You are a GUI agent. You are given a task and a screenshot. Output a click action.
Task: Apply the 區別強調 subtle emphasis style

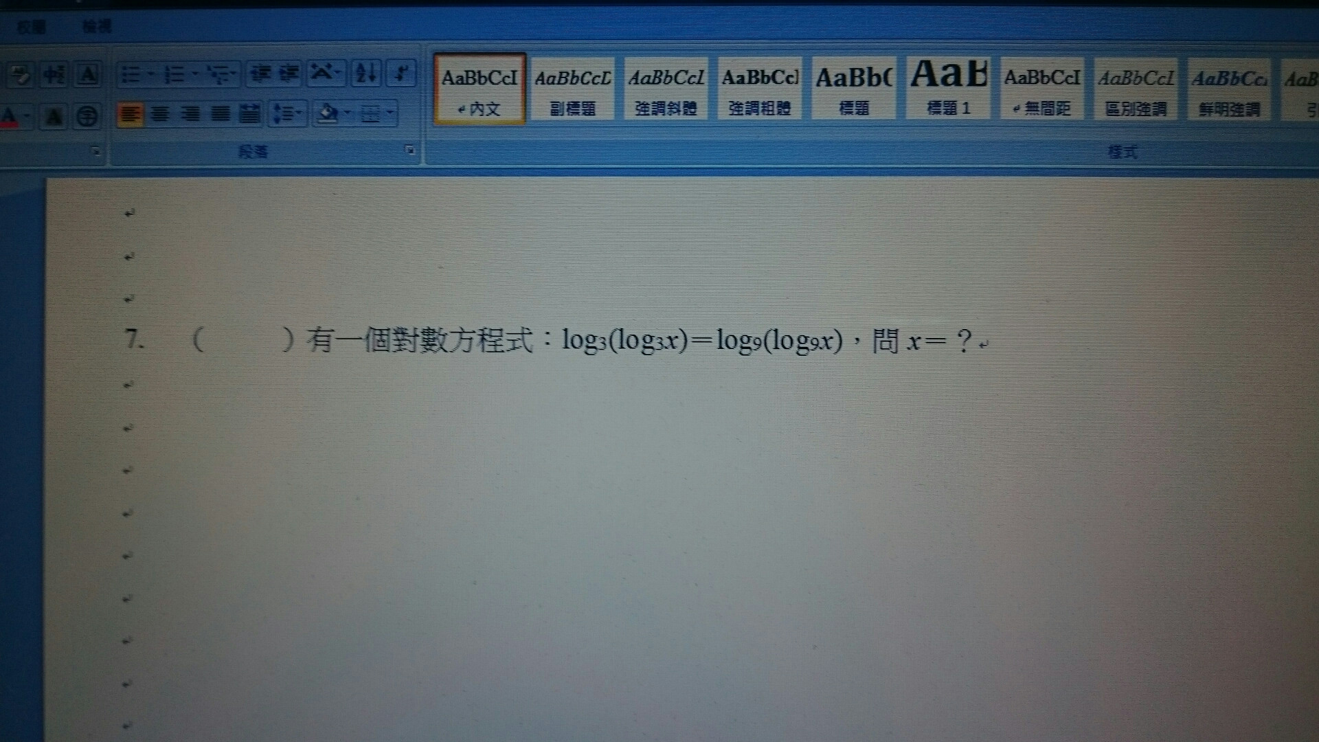click(1136, 89)
